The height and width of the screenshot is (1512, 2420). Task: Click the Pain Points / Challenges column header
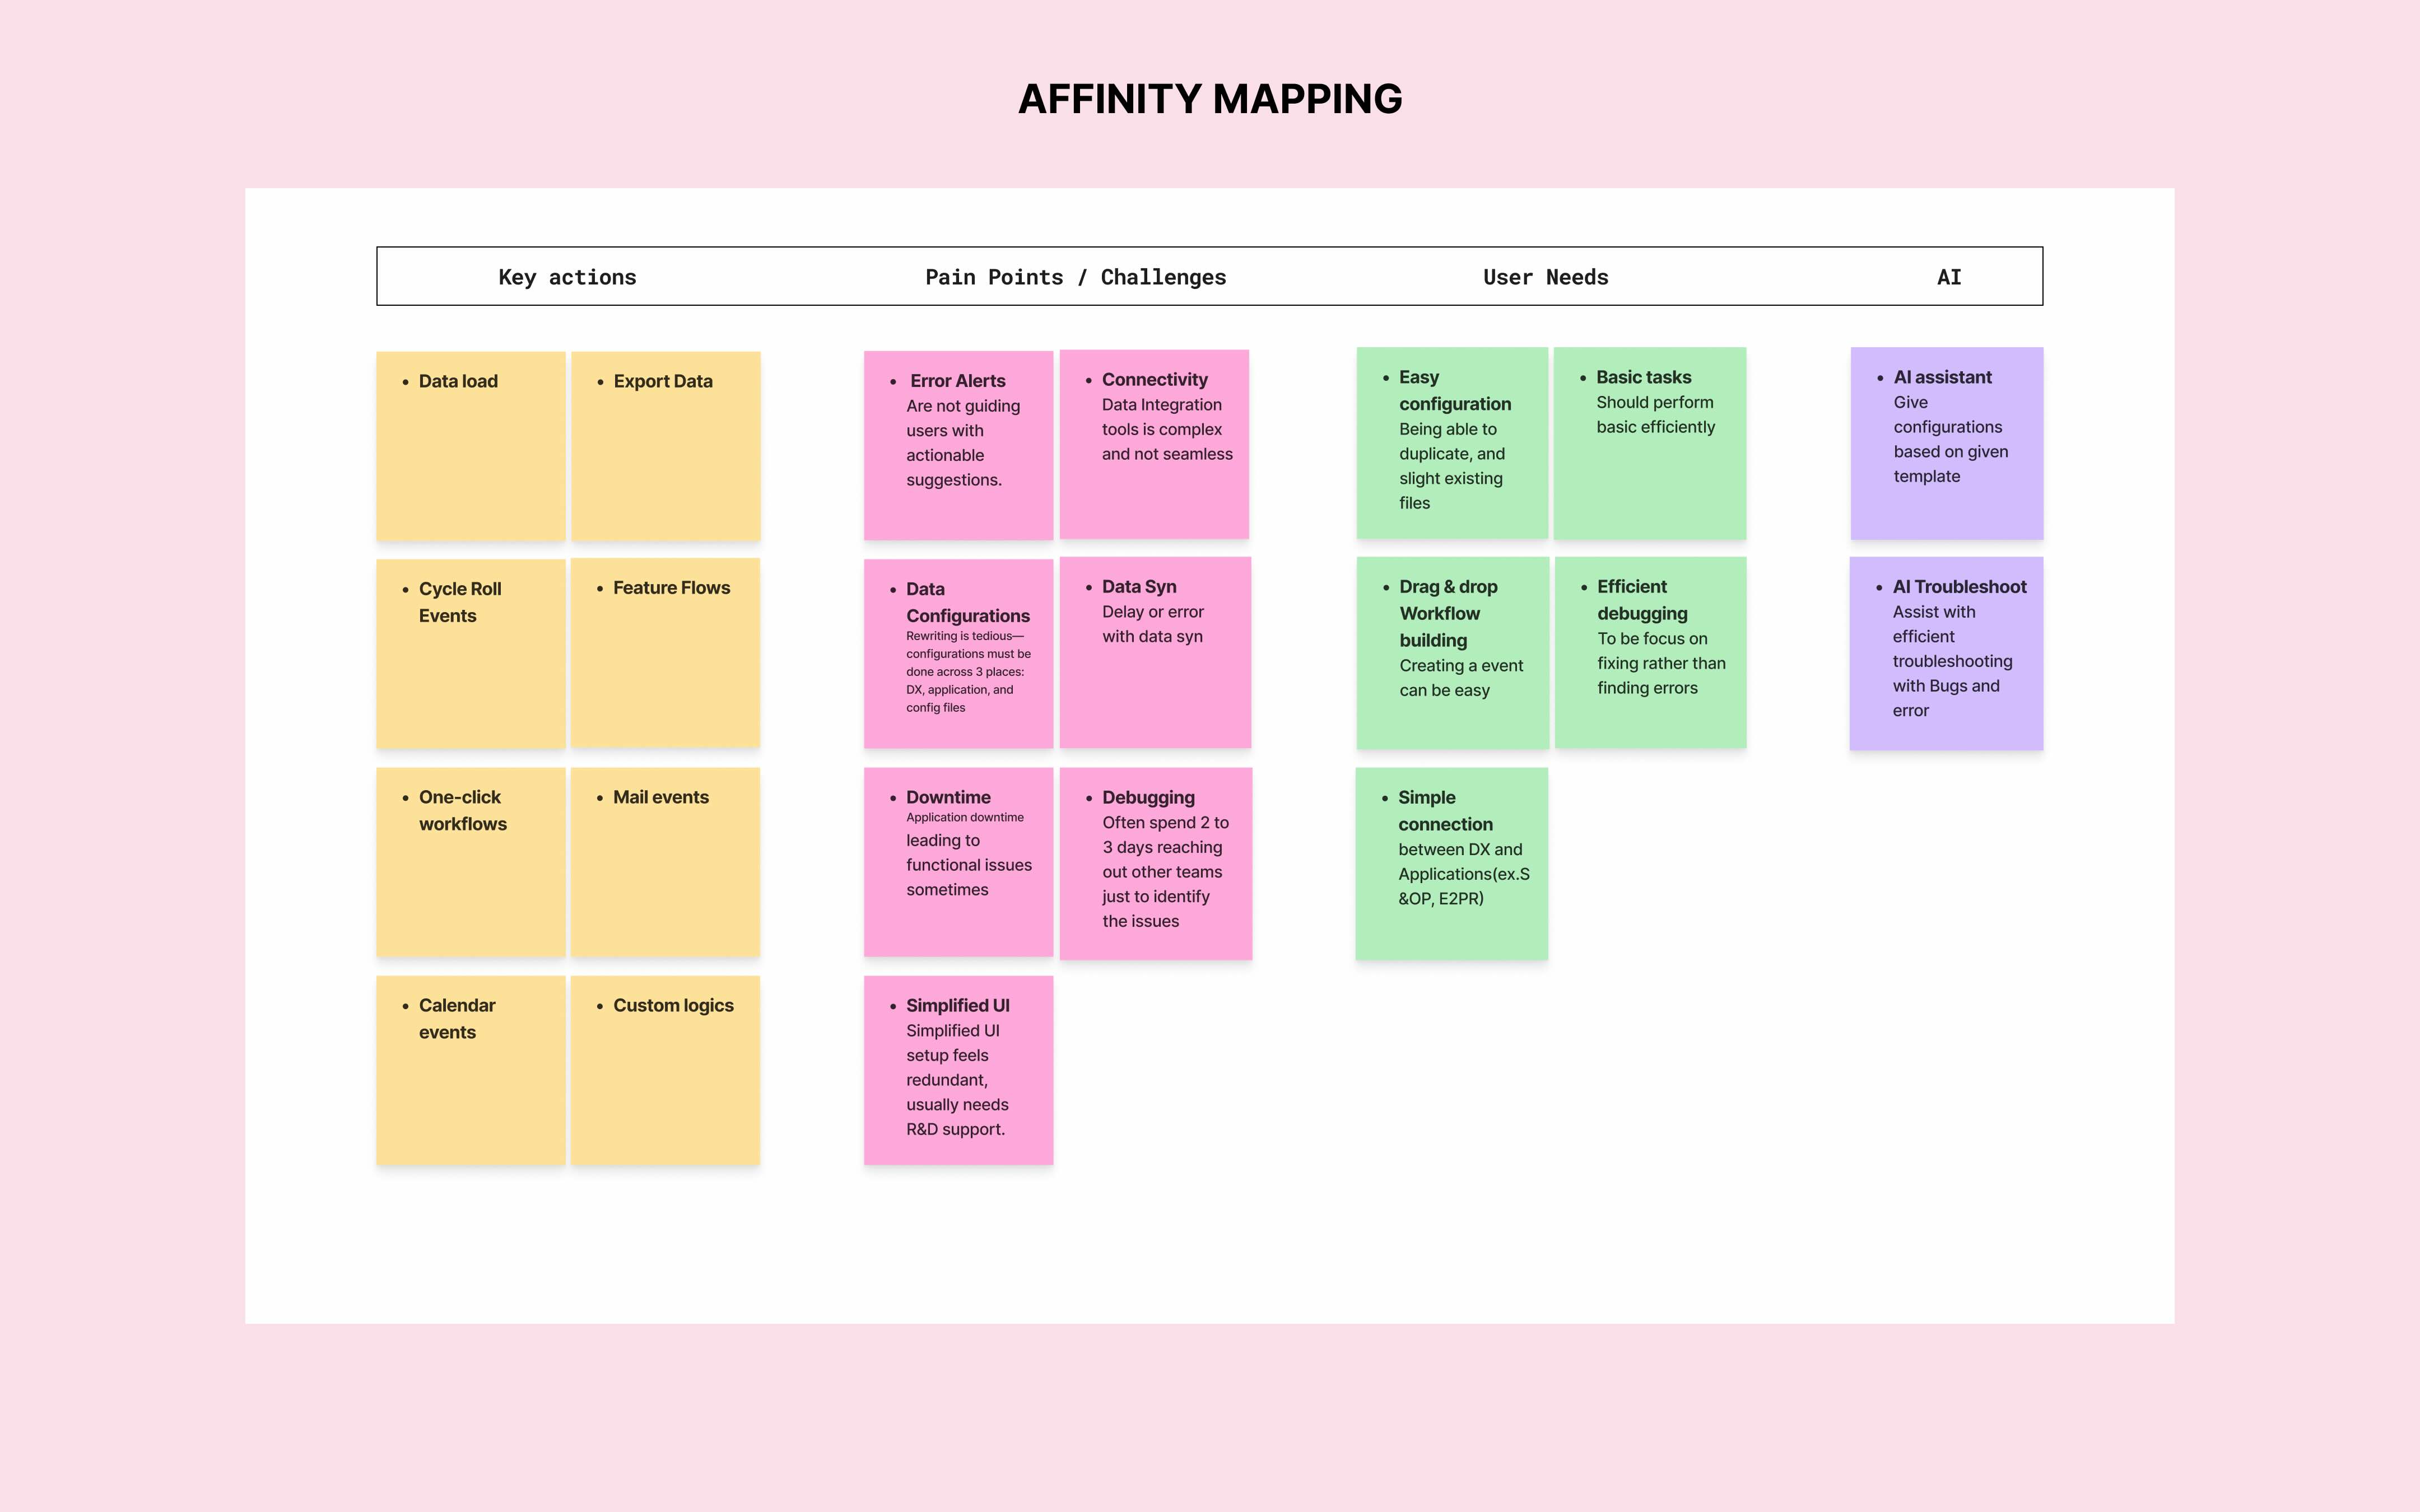tap(1075, 277)
